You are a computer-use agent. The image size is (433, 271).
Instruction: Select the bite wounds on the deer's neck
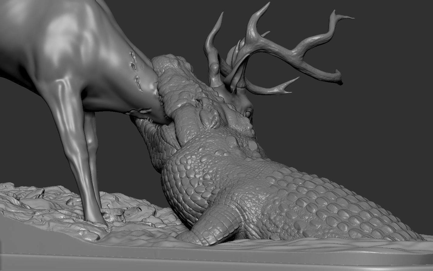136,72
